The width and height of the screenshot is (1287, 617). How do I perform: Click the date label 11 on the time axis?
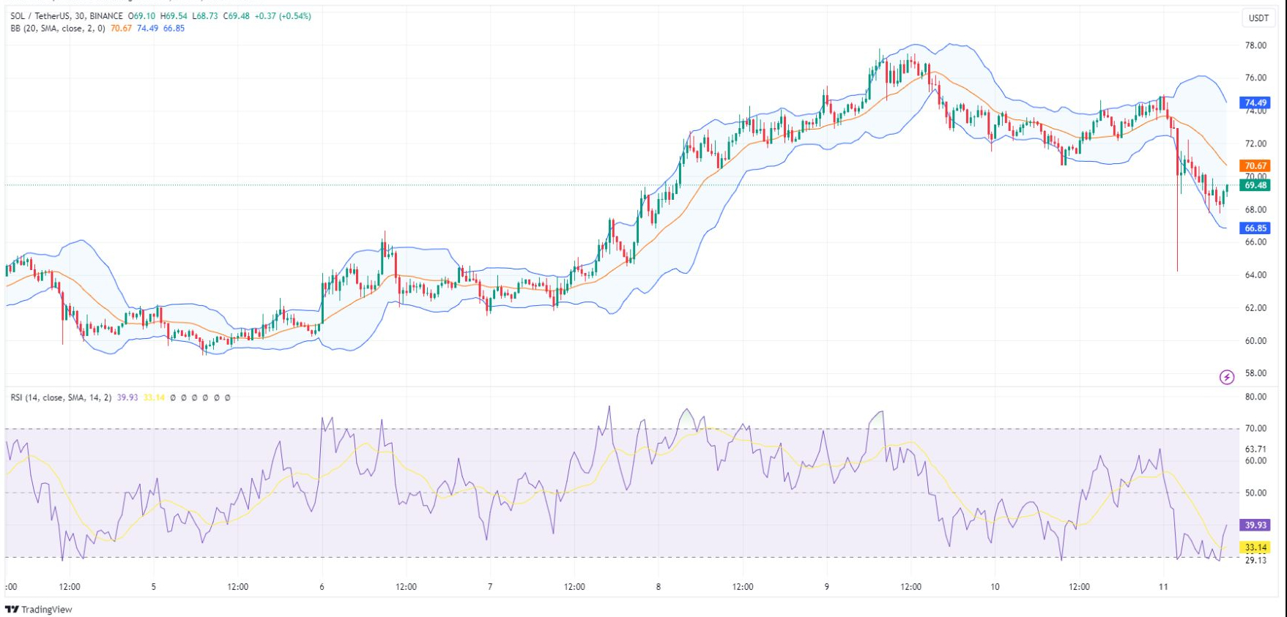pos(1163,586)
